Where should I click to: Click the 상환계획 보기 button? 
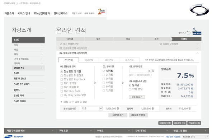[x=118, y=115]
